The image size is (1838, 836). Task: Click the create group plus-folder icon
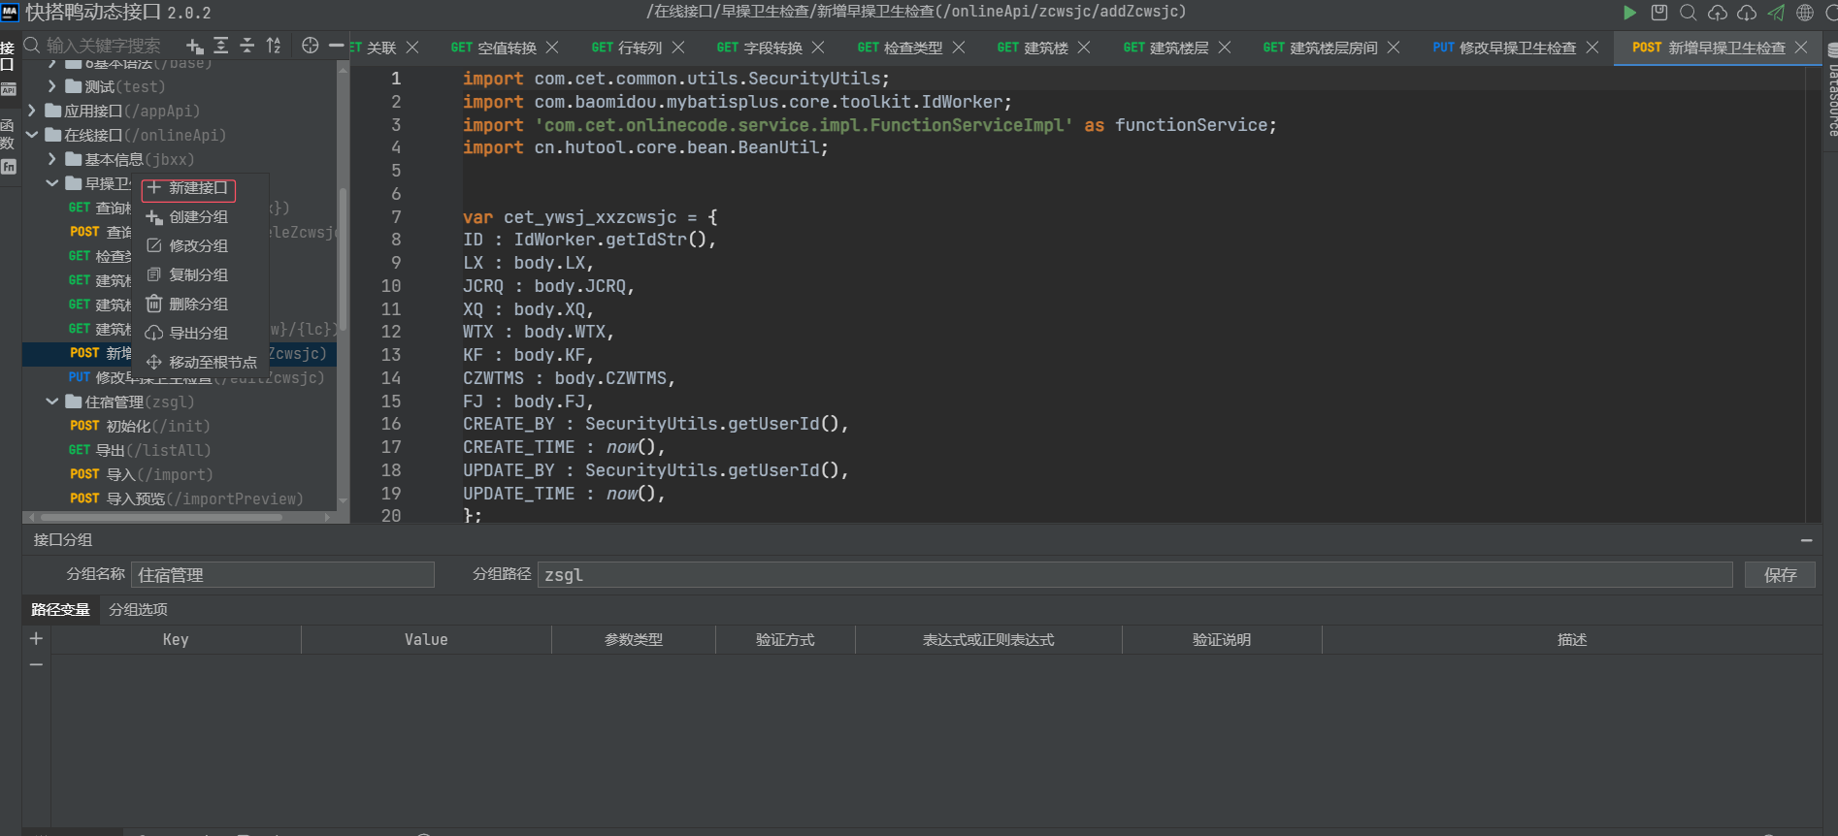click(x=195, y=46)
